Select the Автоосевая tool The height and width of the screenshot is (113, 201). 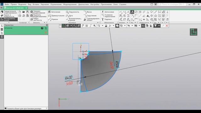pos(108,12)
